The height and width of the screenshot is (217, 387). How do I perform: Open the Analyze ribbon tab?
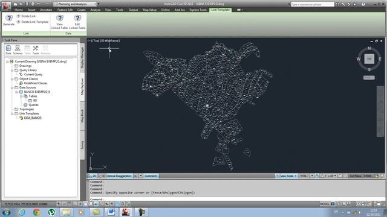pyautogui.click(x=96, y=10)
